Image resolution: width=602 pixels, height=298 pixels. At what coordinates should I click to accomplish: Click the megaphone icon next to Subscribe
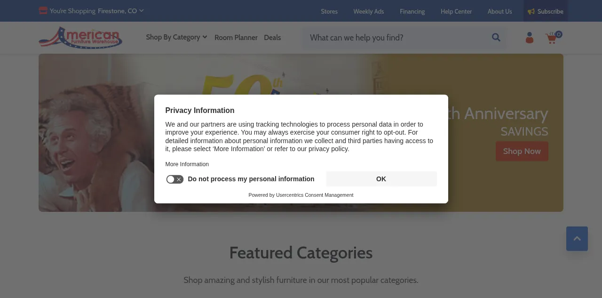coord(531,11)
